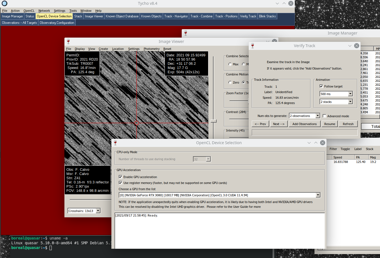Shade OpenCL Device Selection window chevron
This screenshot has width=380, height=258.
coord(309,143)
